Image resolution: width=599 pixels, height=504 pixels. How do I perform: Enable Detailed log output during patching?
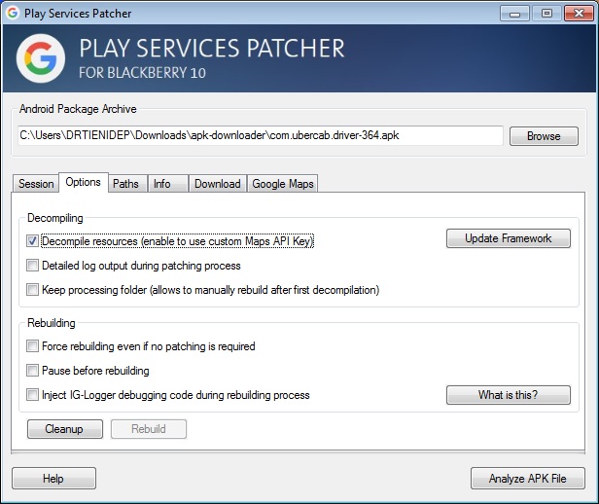(32, 266)
